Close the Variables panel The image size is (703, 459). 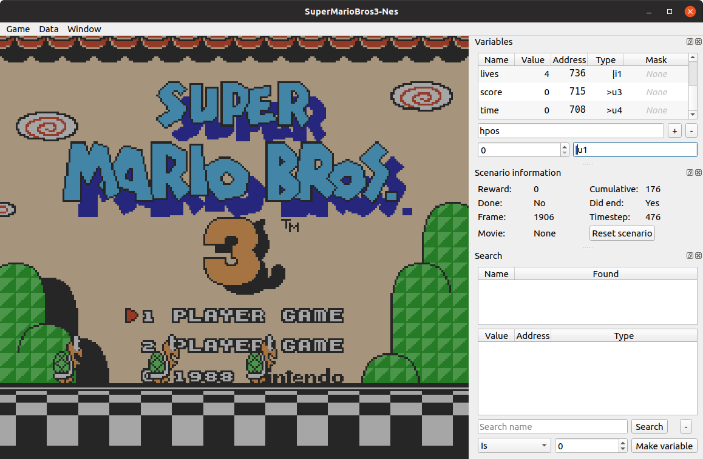pos(698,42)
